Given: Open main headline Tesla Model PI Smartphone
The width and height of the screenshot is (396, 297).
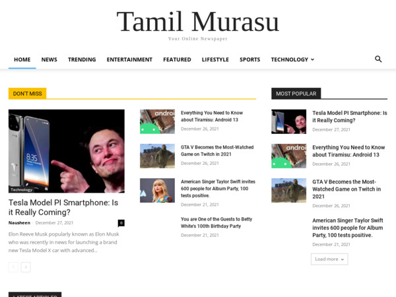Looking at the screenshot, I should tap(63, 207).
